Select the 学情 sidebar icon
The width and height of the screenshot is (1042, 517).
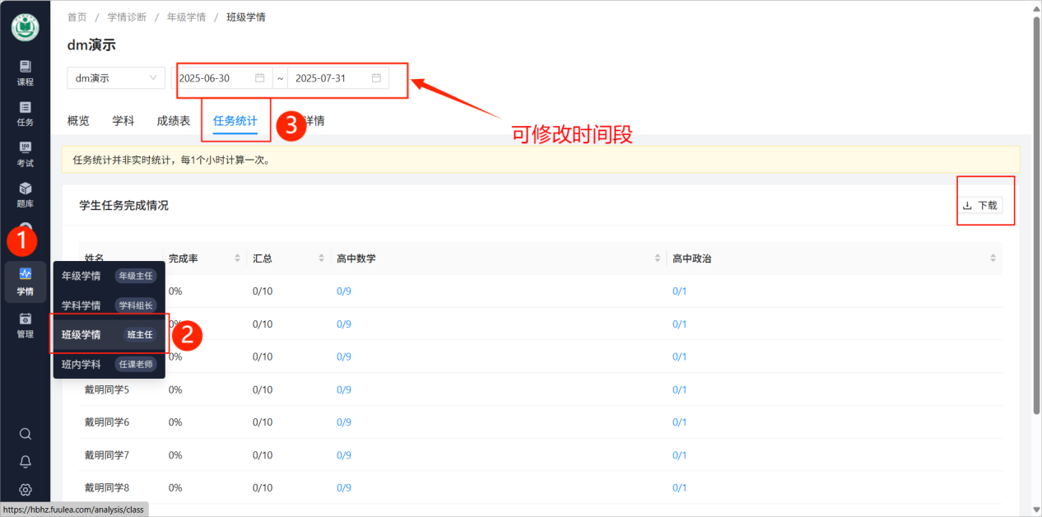pyautogui.click(x=26, y=282)
